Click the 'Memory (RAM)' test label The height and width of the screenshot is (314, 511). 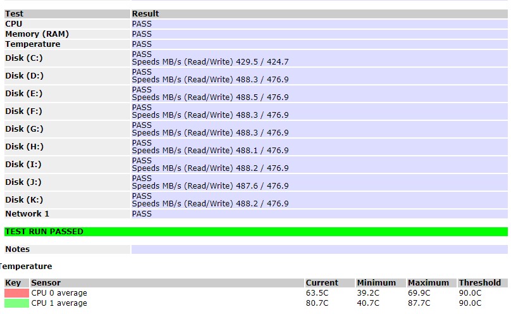click(37, 34)
